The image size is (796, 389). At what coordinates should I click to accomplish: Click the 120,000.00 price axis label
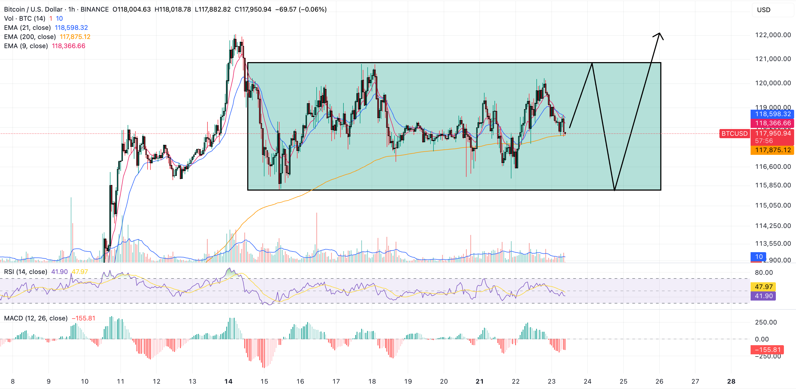[x=773, y=83]
